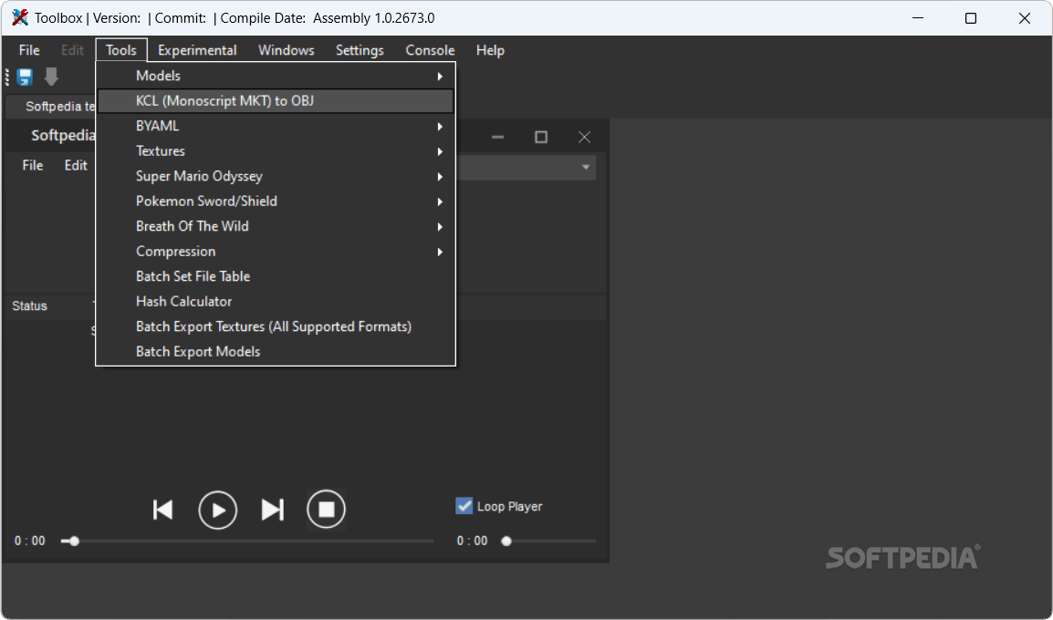Viewport: 1053px width, 620px height.
Task: Open the Windows menu
Action: click(x=287, y=50)
